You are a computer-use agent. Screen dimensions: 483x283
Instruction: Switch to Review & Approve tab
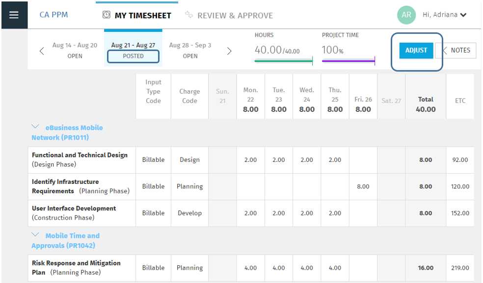pyautogui.click(x=229, y=15)
